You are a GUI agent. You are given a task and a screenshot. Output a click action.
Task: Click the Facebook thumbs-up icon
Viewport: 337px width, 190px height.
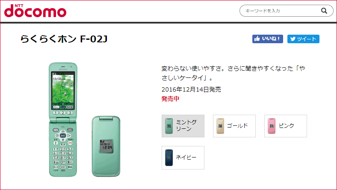tap(257, 39)
